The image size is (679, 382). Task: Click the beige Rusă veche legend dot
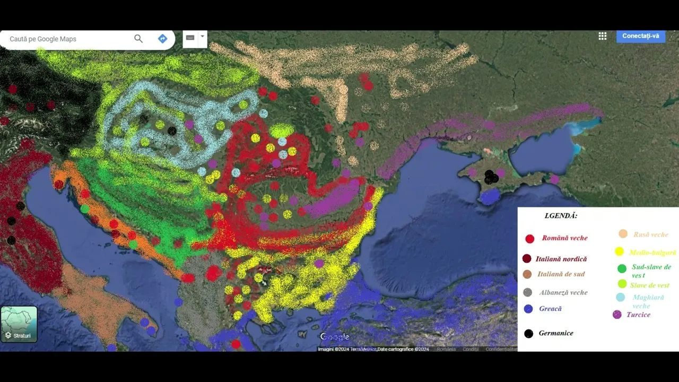(x=623, y=234)
